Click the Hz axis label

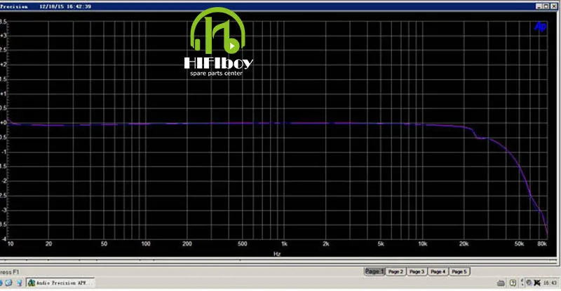point(277,254)
